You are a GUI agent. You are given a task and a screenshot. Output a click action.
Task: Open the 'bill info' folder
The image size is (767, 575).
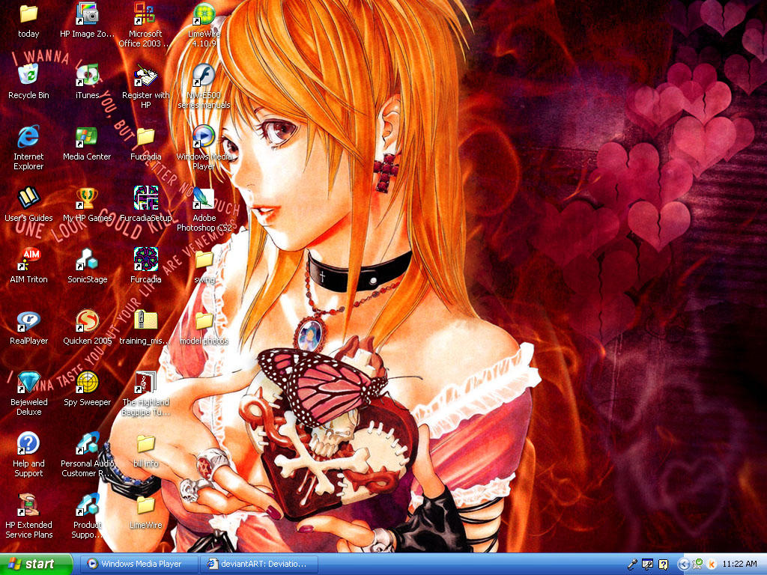[145, 443]
